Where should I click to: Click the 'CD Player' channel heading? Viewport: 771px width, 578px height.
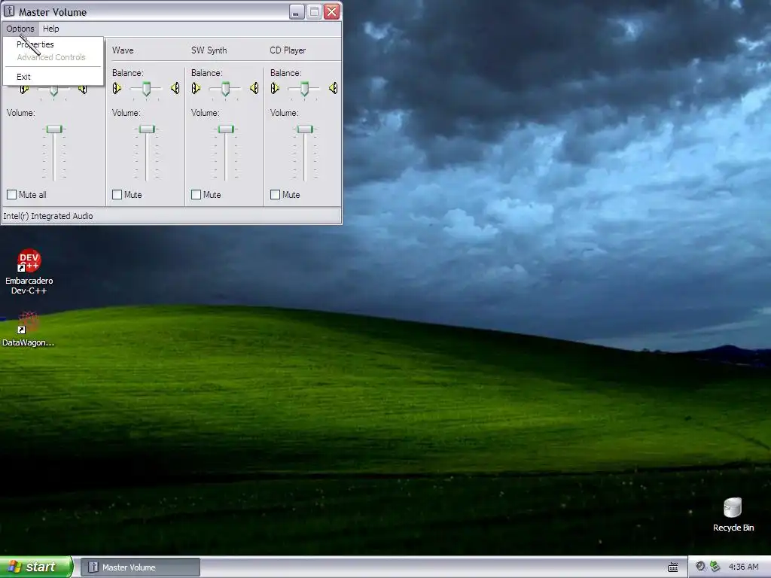coord(288,50)
